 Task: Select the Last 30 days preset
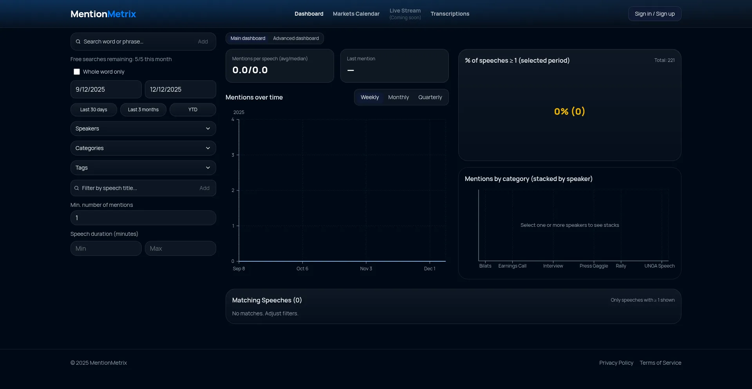coord(94,110)
